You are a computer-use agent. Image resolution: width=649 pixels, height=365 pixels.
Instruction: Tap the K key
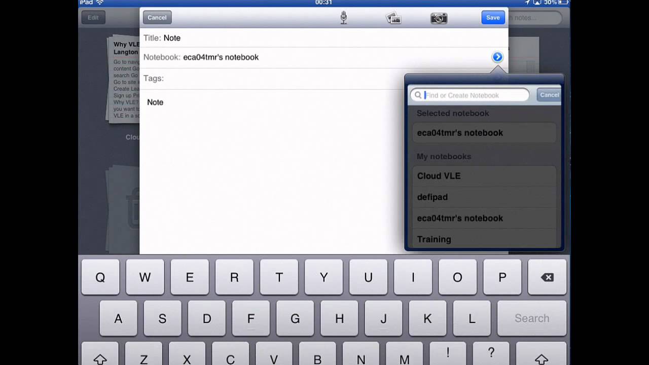(x=428, y=318)
